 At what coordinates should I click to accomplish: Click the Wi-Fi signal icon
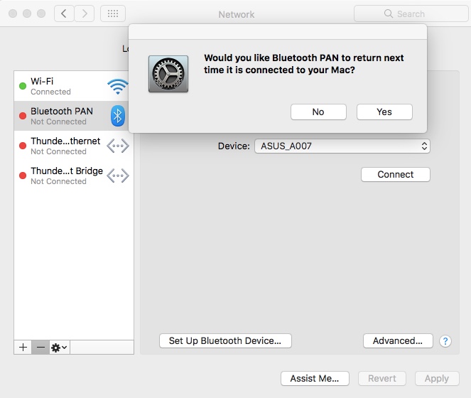118,87
